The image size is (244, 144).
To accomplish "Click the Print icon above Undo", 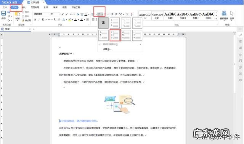I will click(x=9, y=12).
